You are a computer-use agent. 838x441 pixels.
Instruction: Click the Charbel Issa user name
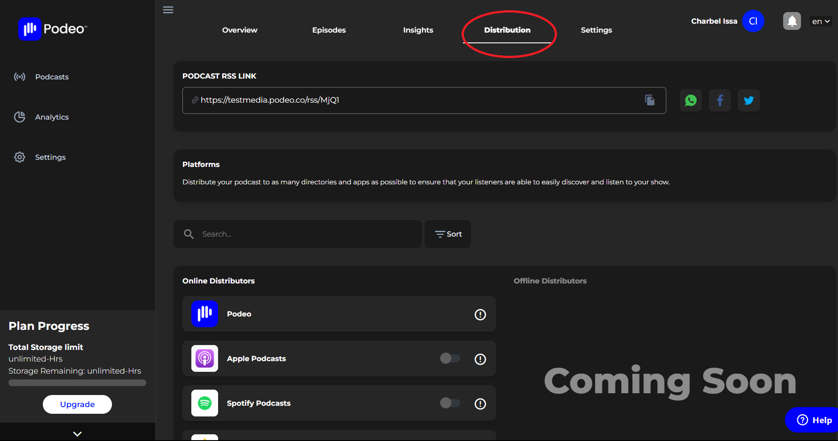coord(714,21)
